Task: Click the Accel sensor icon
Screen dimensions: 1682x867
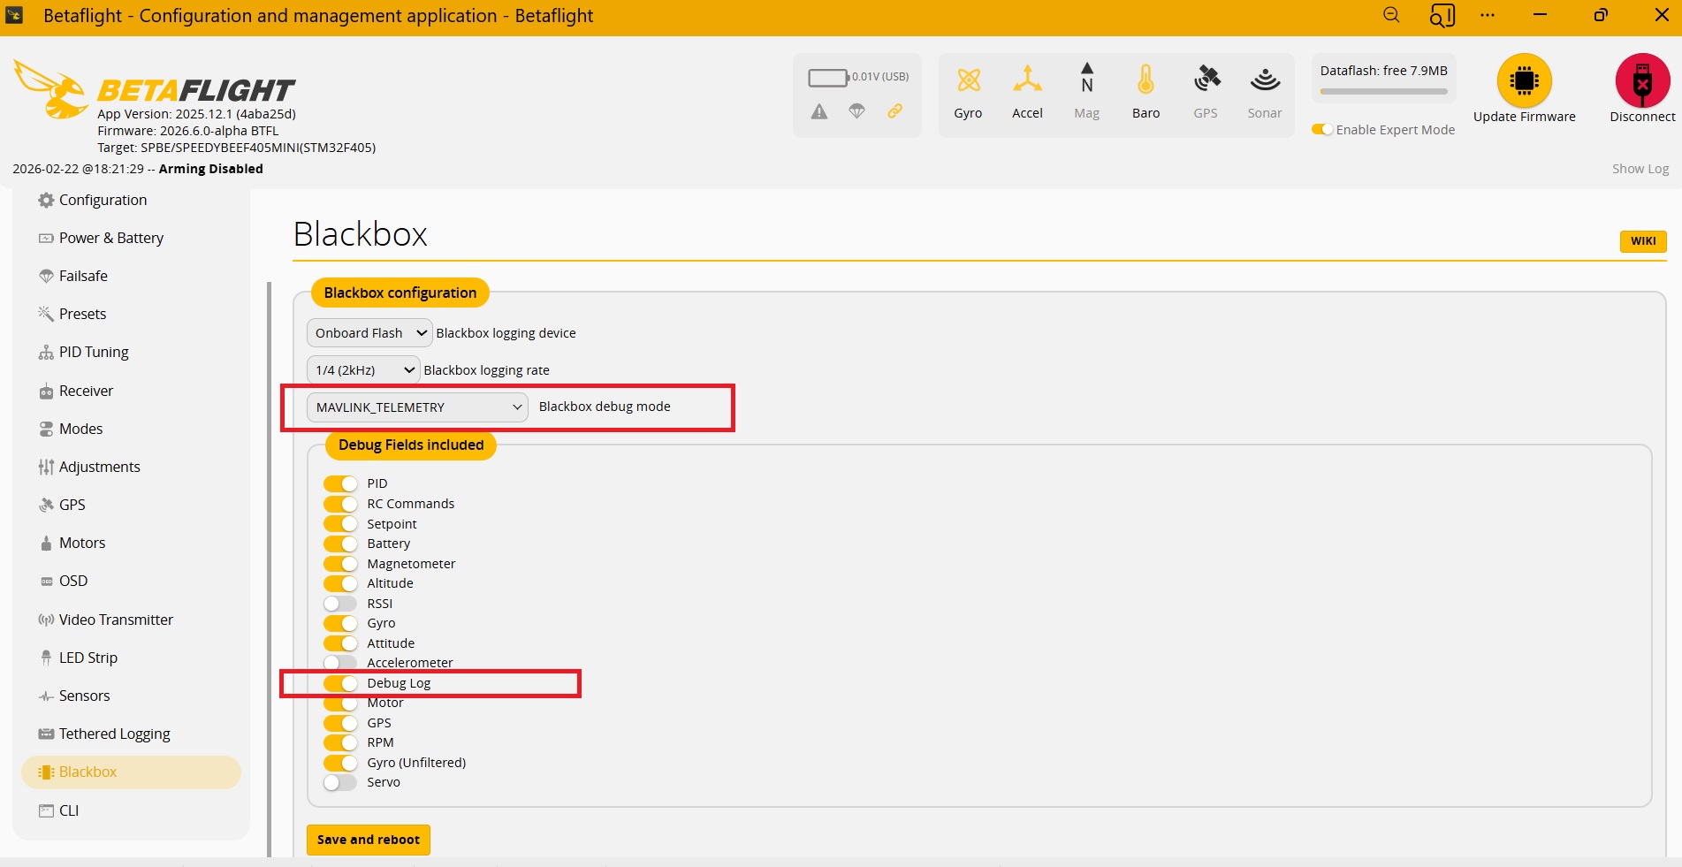Action: (x=1027, y=80)
